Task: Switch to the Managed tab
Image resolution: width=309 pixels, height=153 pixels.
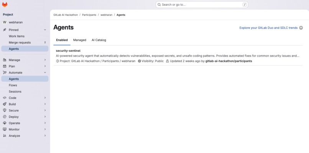Action: [80, 40]
